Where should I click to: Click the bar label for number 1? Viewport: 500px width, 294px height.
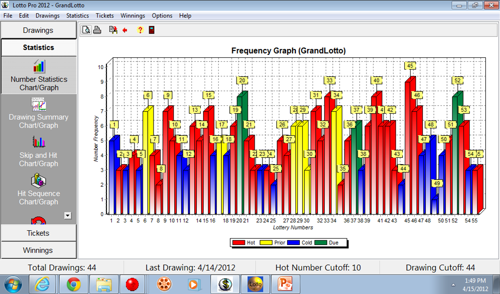(x=114, y=124)
